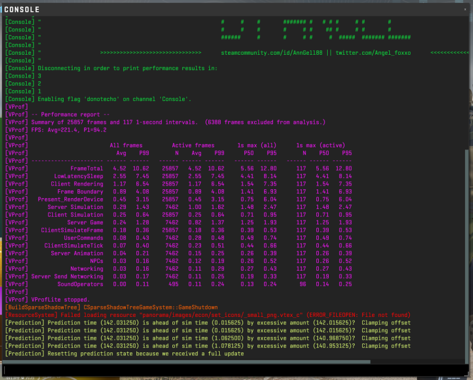Screen dimensions: 473x380
Task: Click the '1s max (active)' column header
Action: click(320, 145)
